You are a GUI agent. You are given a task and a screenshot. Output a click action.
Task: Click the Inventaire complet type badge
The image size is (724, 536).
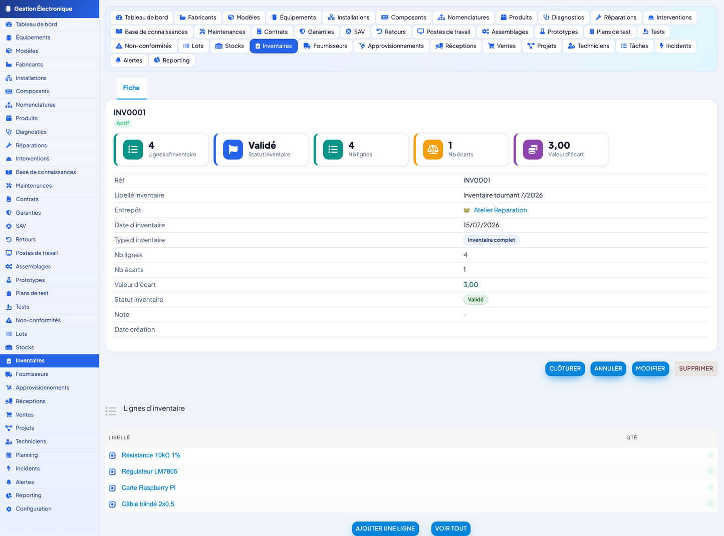tap(492, 240)
